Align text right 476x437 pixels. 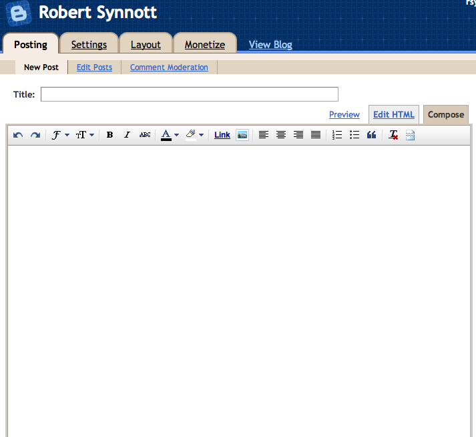(298, 134)
